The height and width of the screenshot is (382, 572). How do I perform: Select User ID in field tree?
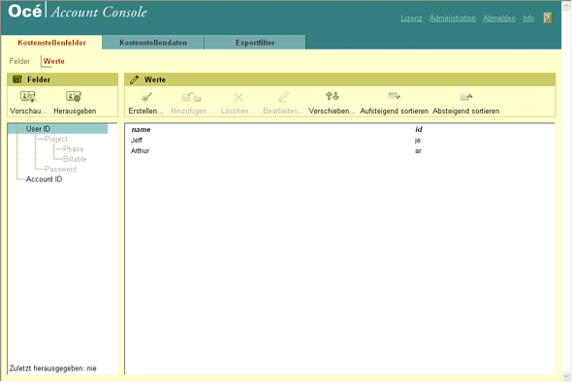coord(38,129)
